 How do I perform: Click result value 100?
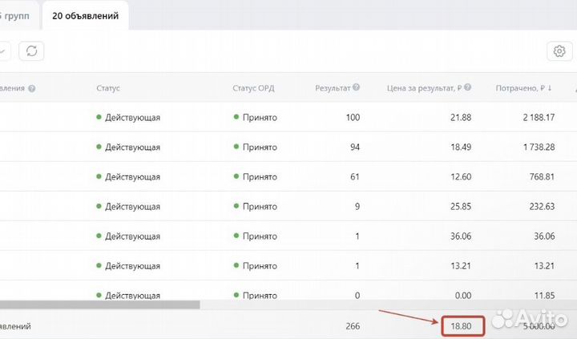click(x=353, y=118)
